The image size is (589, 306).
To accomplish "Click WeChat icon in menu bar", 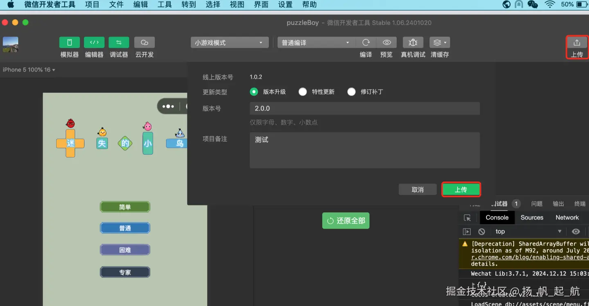I will click(x=533, y=5).
